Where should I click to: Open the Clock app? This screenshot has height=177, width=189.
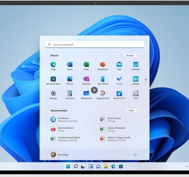(x=136, y=95)
